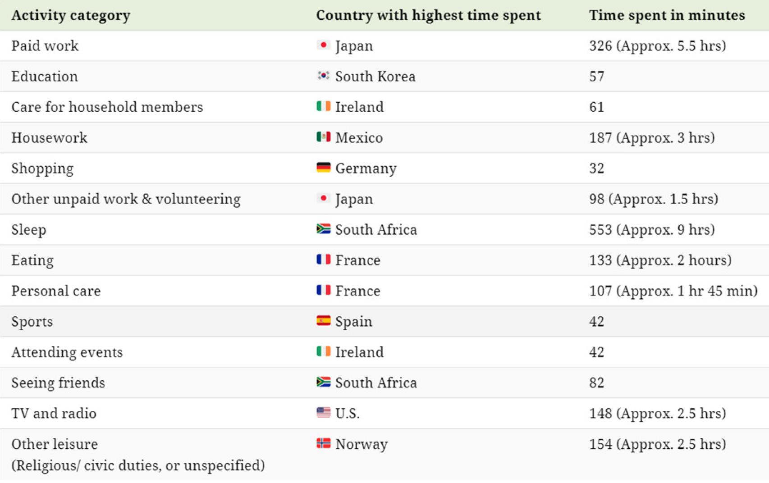This screenshot has height=483, width=769.
Task: Select the Activity category column header
Action: (x=71, y=15)
